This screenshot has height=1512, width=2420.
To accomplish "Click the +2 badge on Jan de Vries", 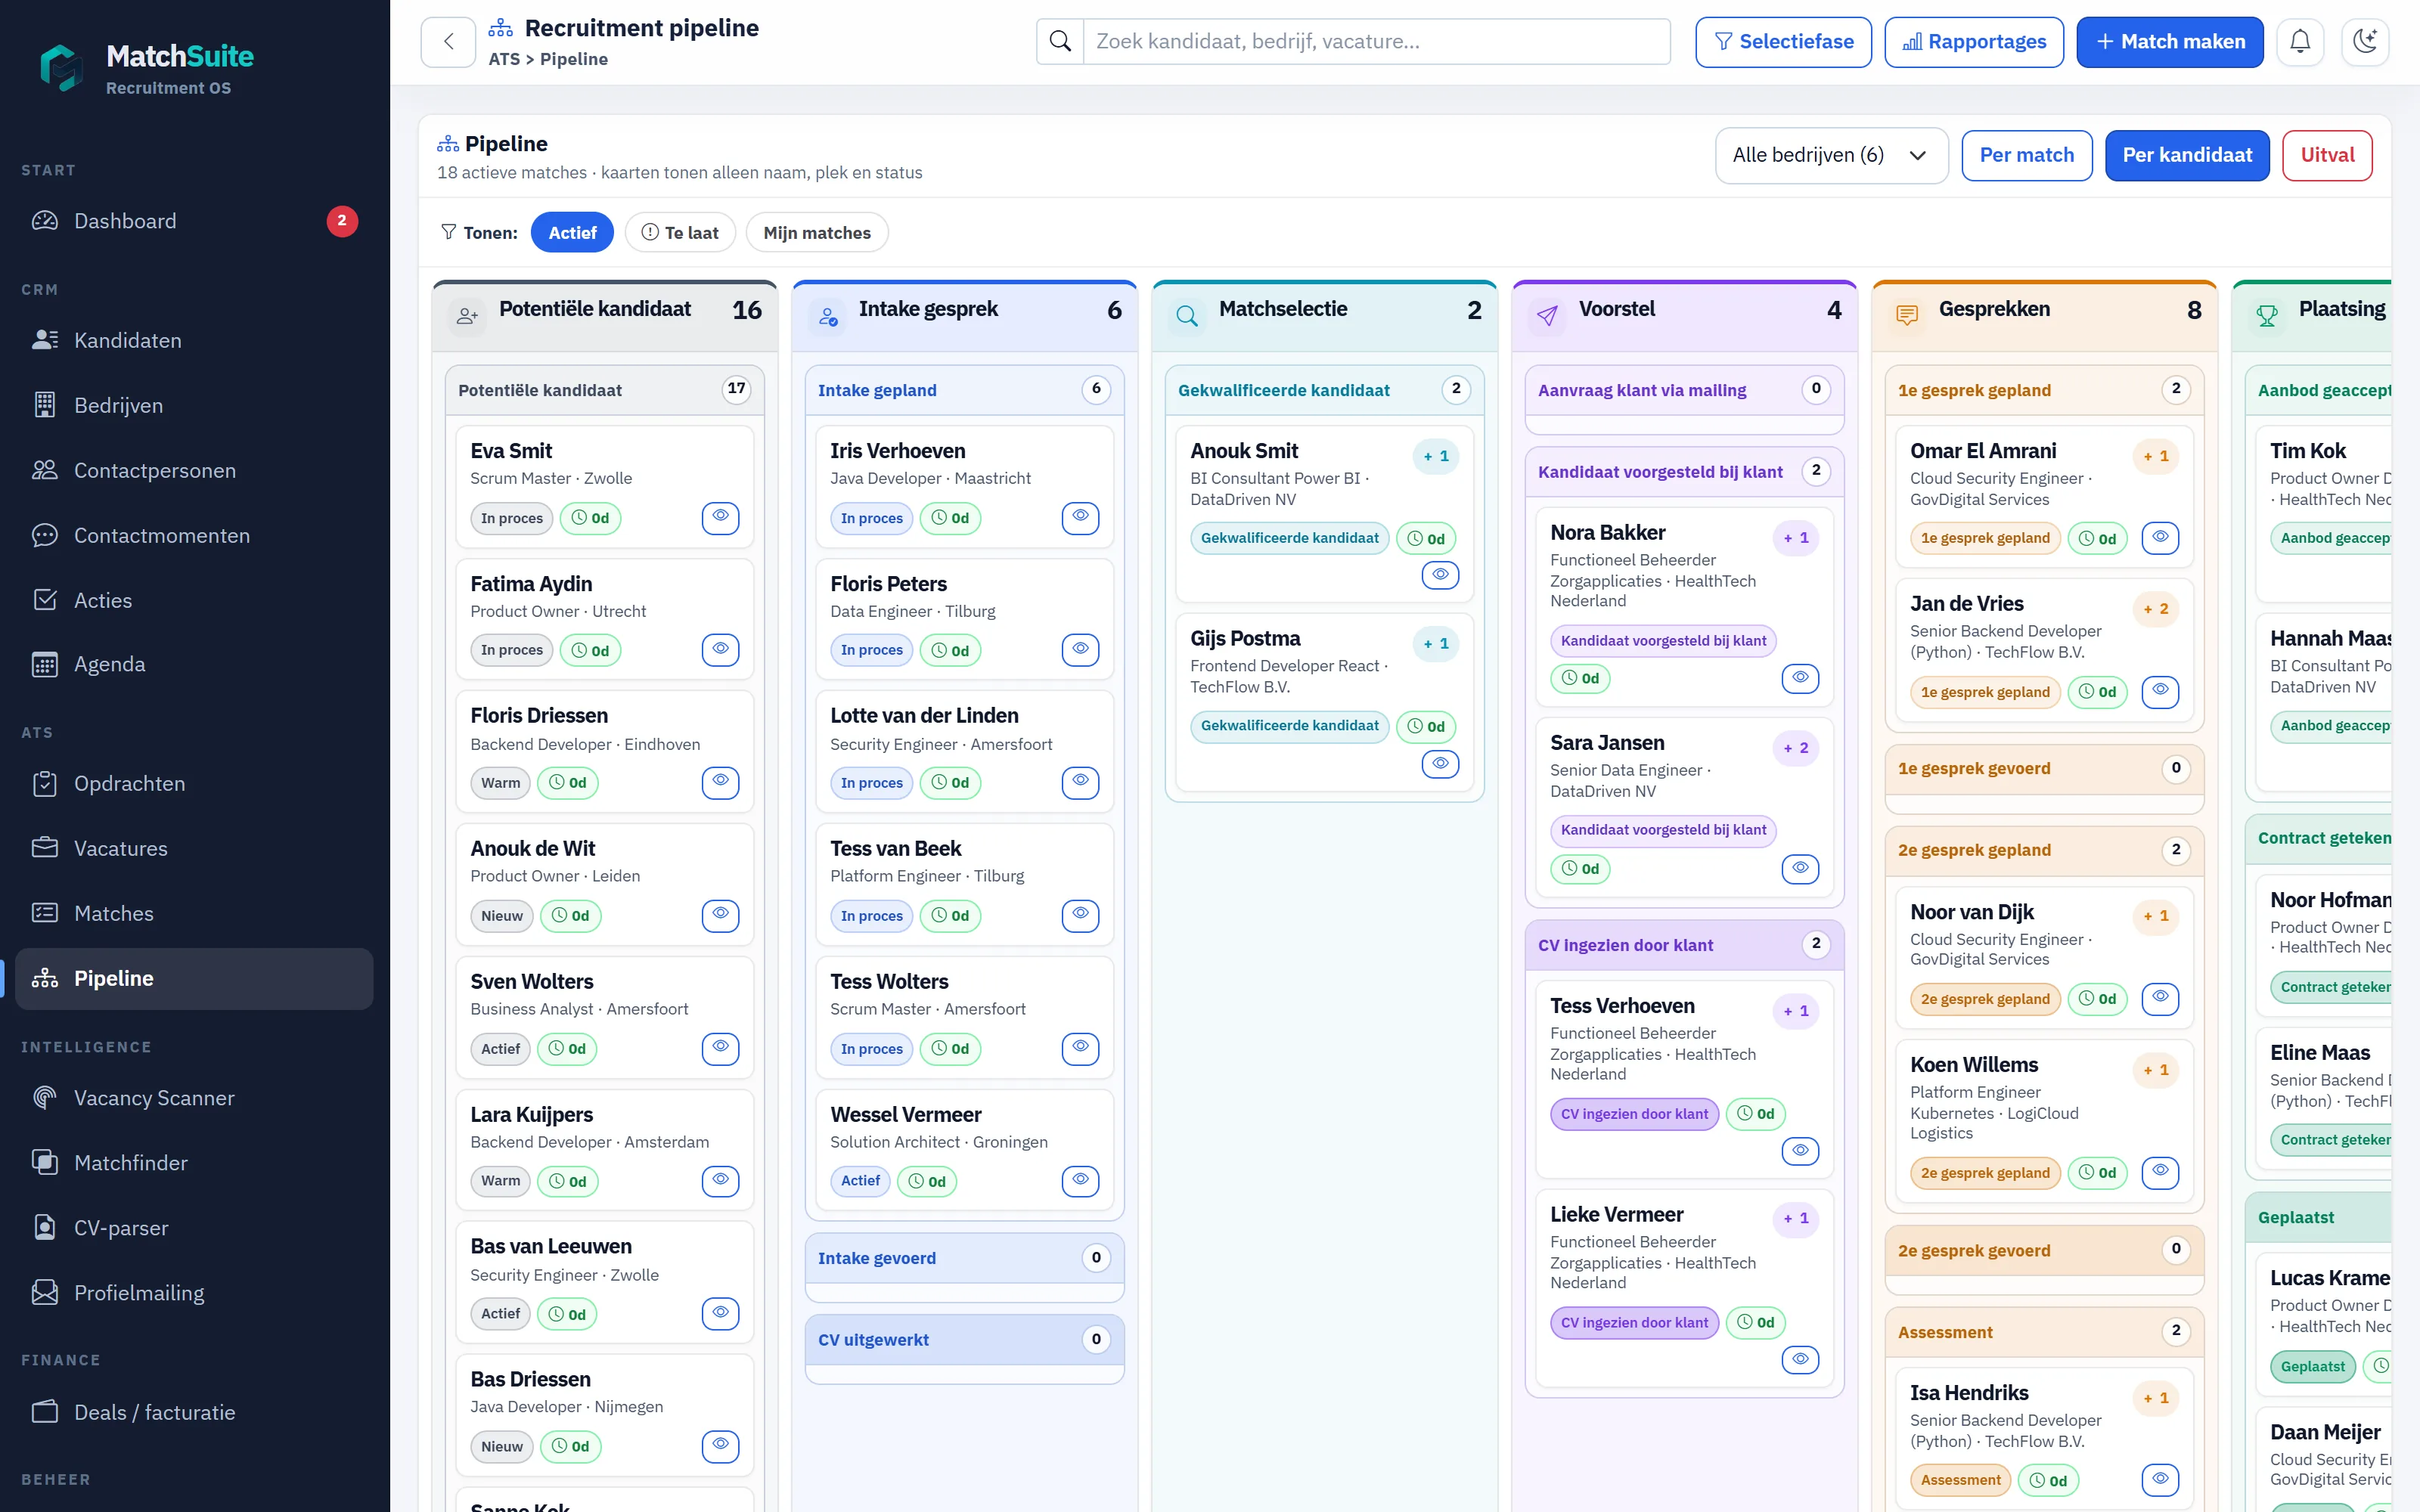I will [x=2156, y=609].
